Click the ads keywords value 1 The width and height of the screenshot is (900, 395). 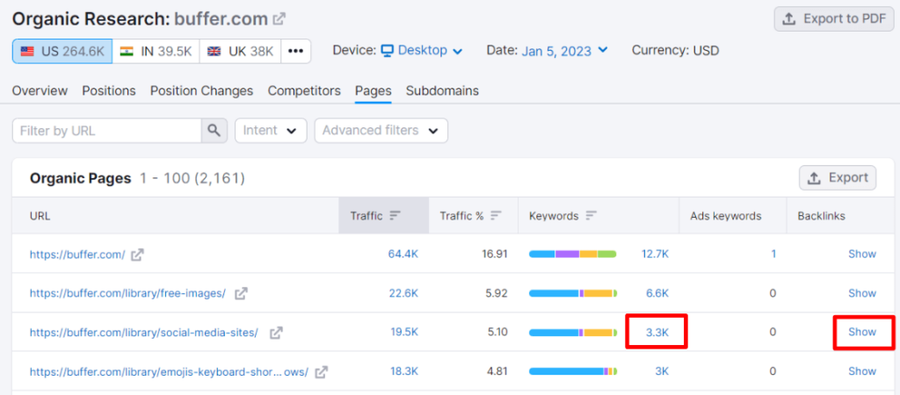pos(773,254)
